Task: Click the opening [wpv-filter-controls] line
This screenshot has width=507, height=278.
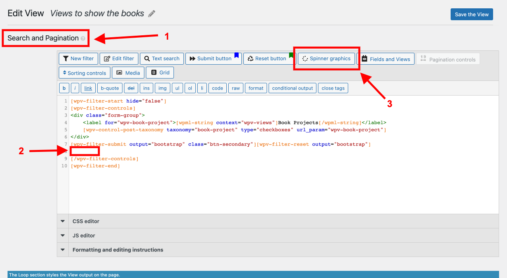Action: 103,108
